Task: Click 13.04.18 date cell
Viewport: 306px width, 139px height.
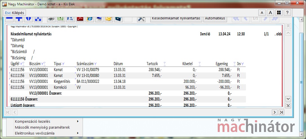Action: tap(120, 81)
